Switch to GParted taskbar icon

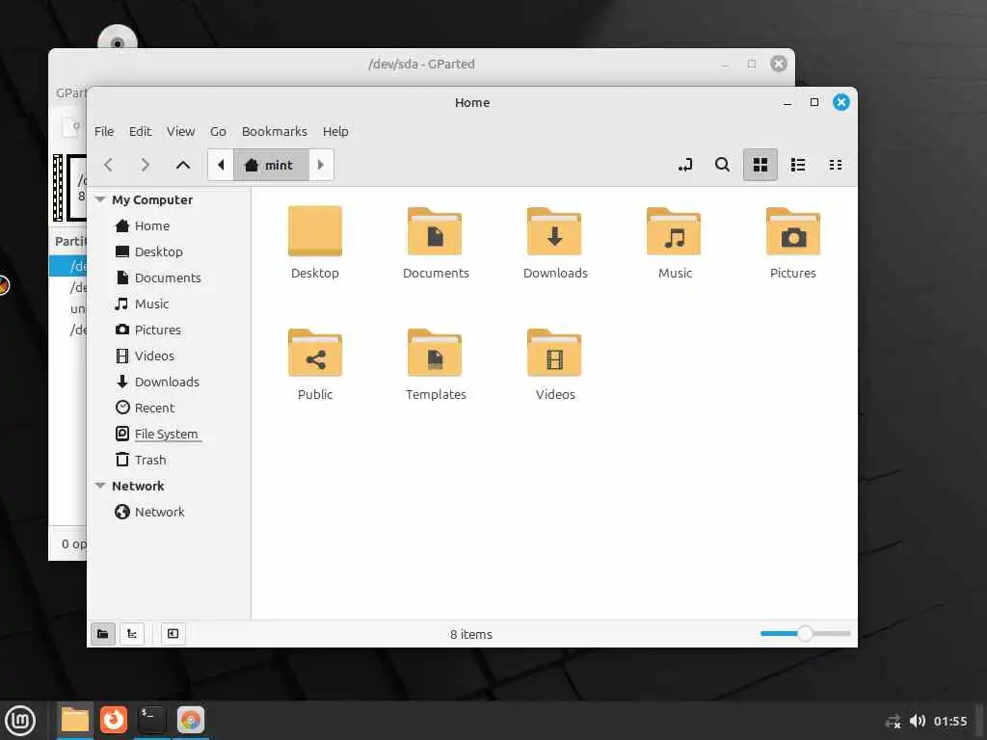(191, 720)
